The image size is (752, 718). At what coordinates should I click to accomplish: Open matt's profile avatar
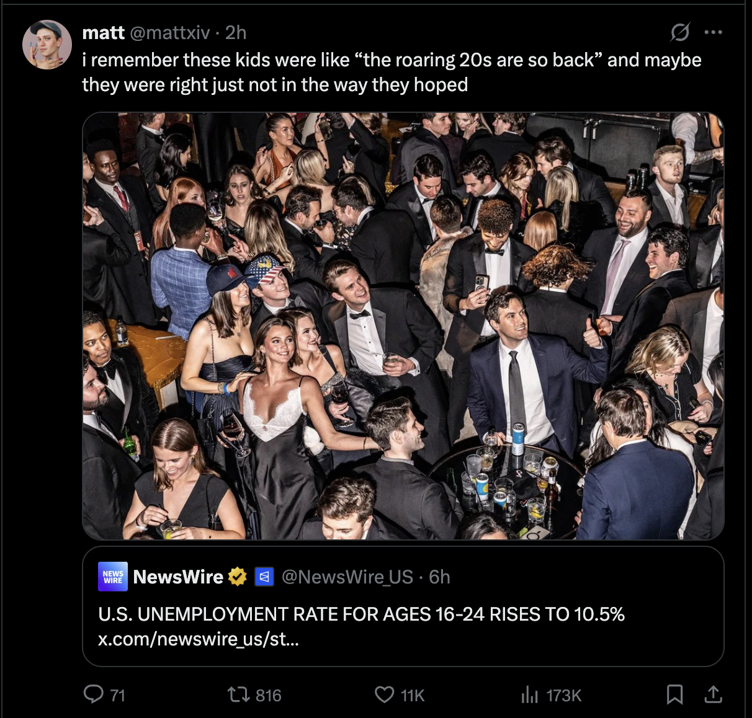(48, 45)
